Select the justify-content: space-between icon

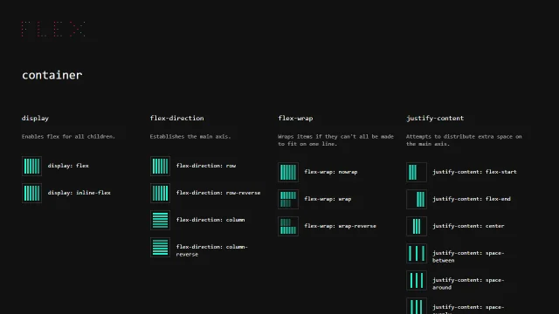click(417, 254)
